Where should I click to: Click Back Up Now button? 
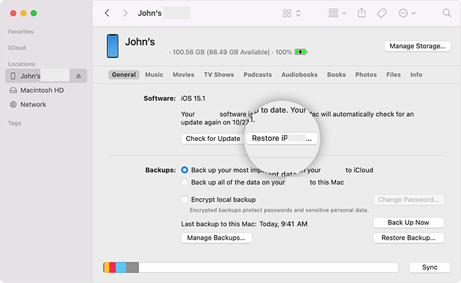[x=409, y=223]
